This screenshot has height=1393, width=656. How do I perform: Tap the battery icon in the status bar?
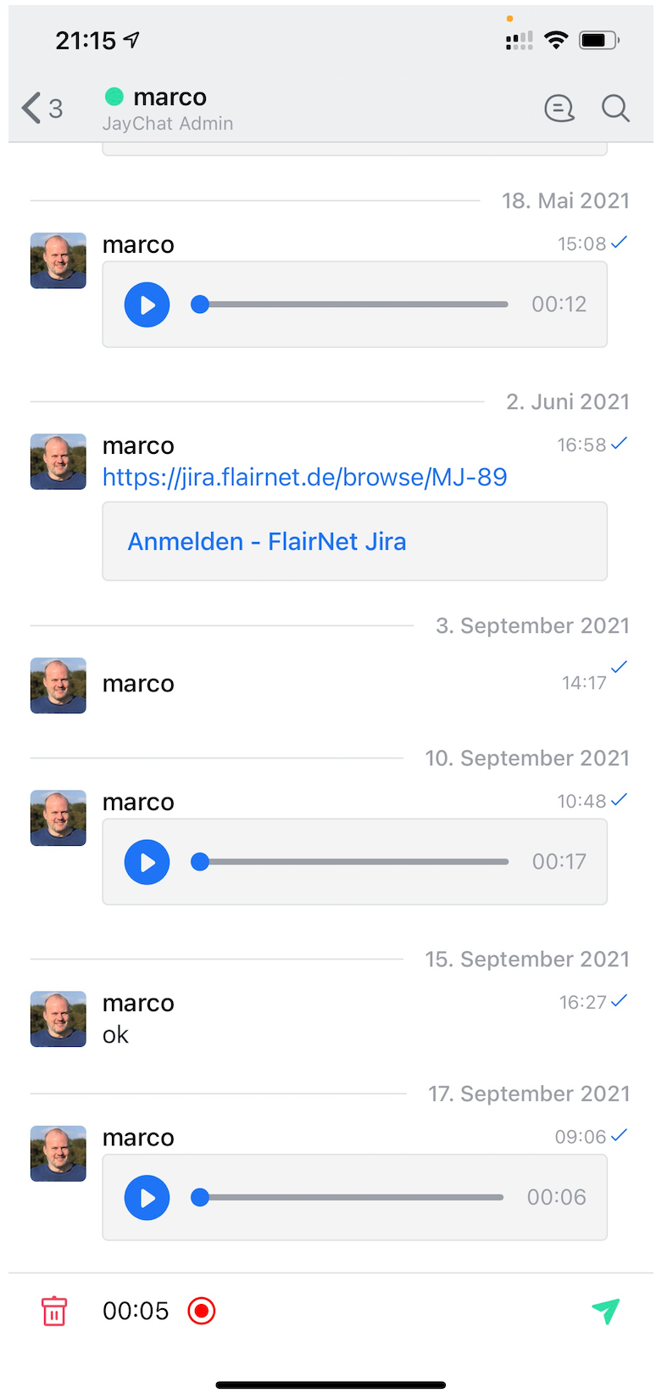[599, 40]
